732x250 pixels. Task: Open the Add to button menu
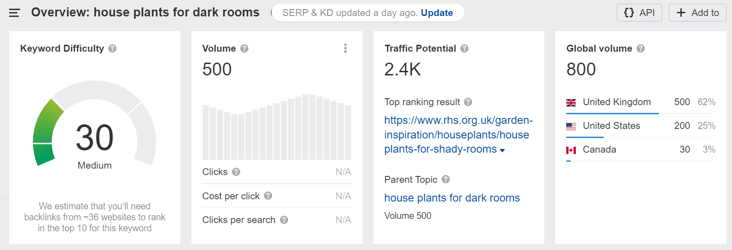coord(697,13)
